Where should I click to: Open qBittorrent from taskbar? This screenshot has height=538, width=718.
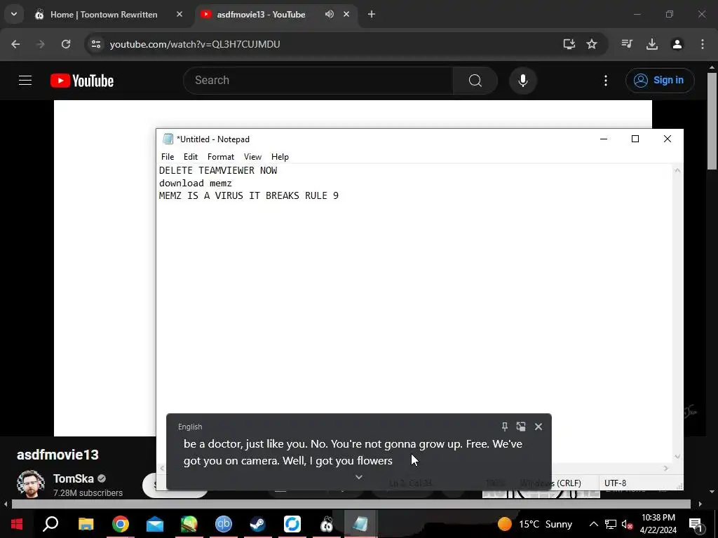224,524
